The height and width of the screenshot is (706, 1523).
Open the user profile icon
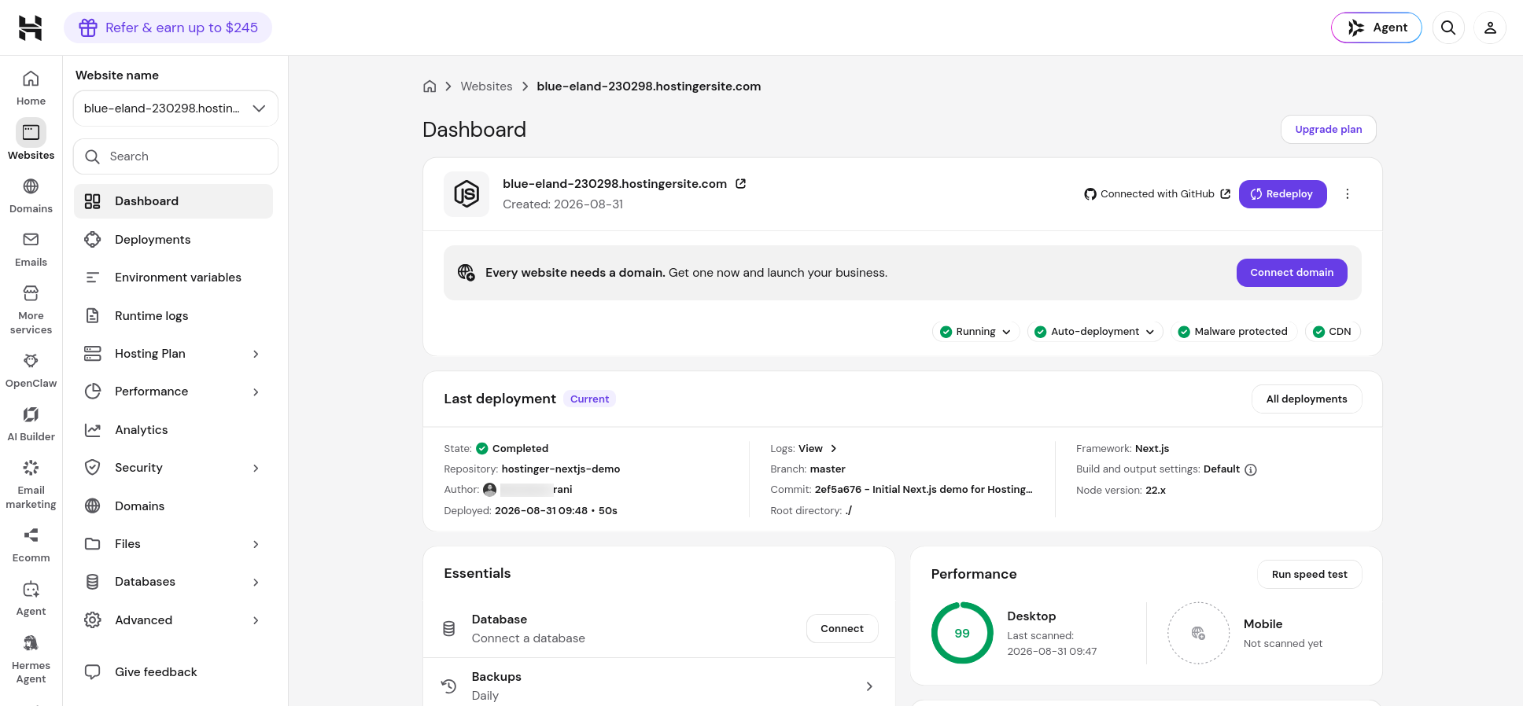tap(1490, 28)
